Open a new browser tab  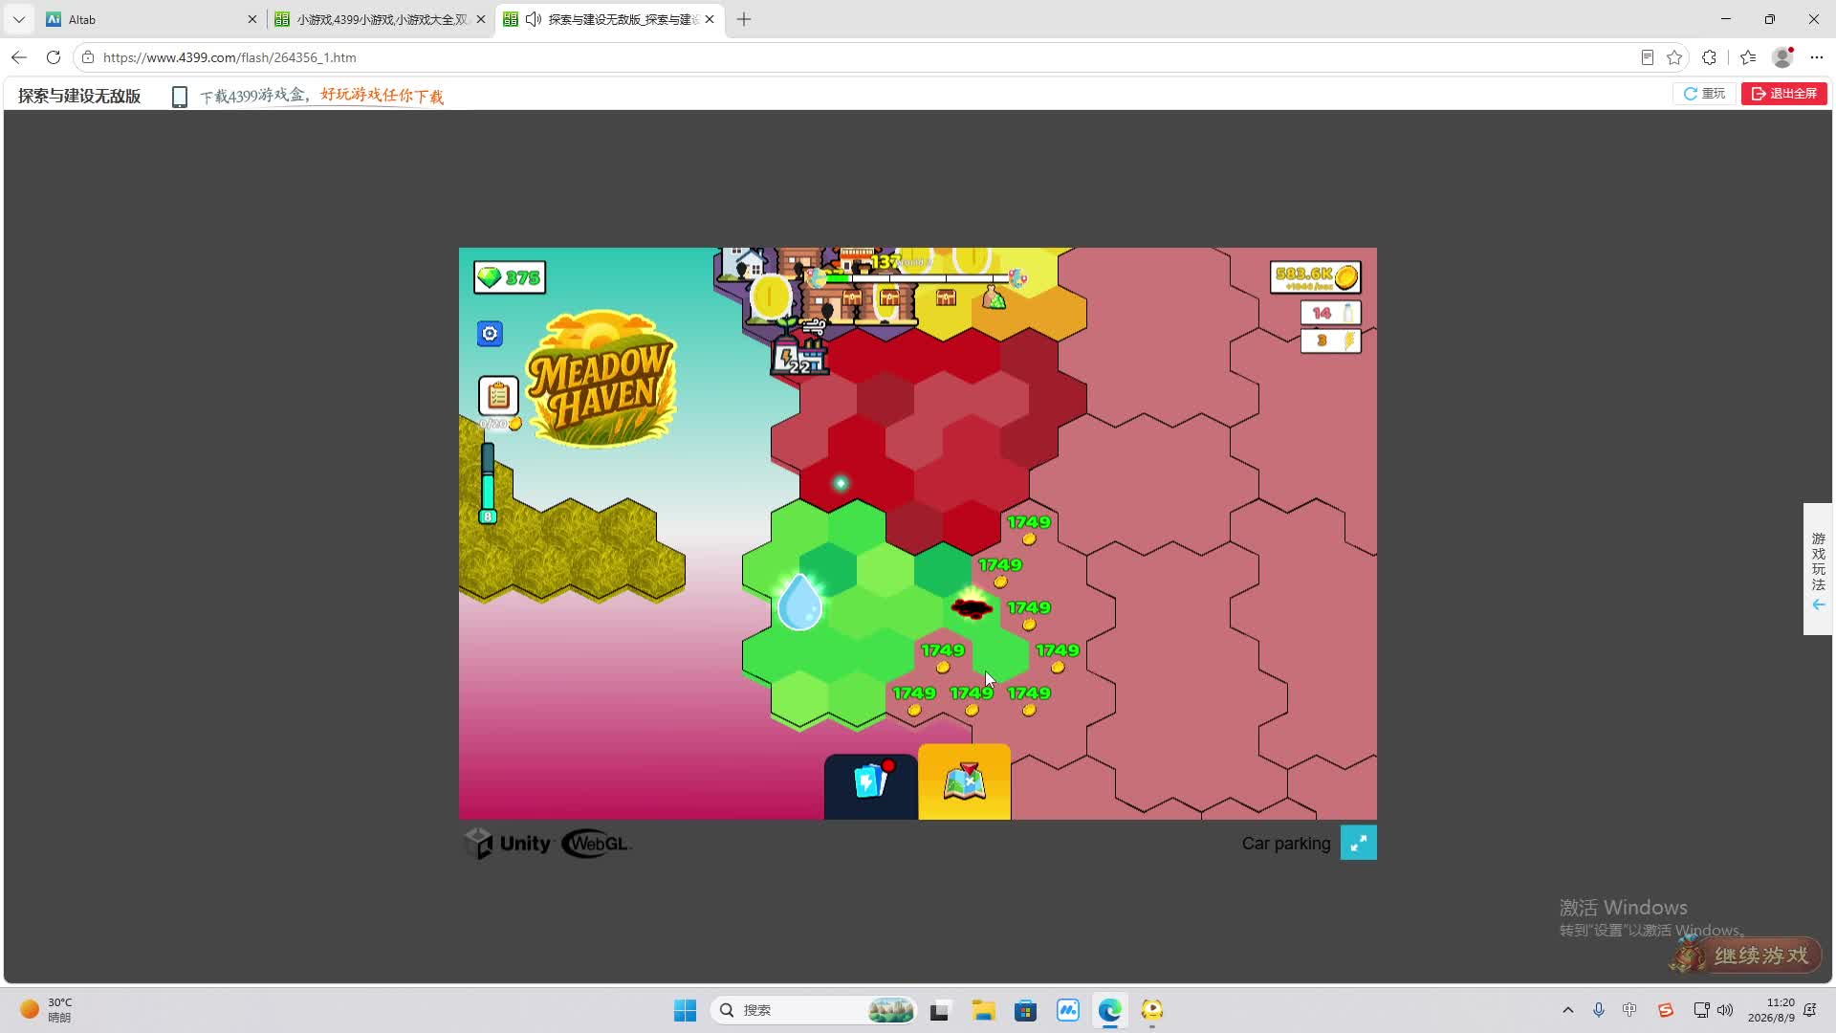(x=744, y=19)
